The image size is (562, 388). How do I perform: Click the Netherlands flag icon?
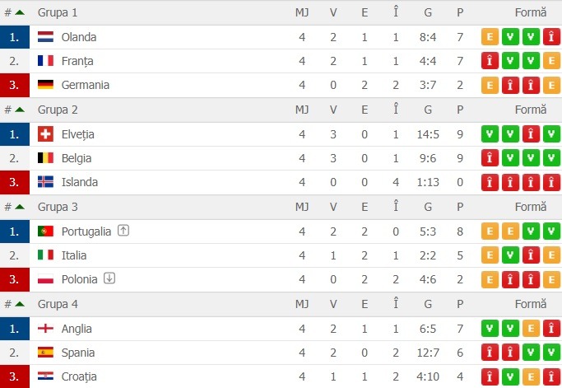pyautogui.click(x=45, y=37)
